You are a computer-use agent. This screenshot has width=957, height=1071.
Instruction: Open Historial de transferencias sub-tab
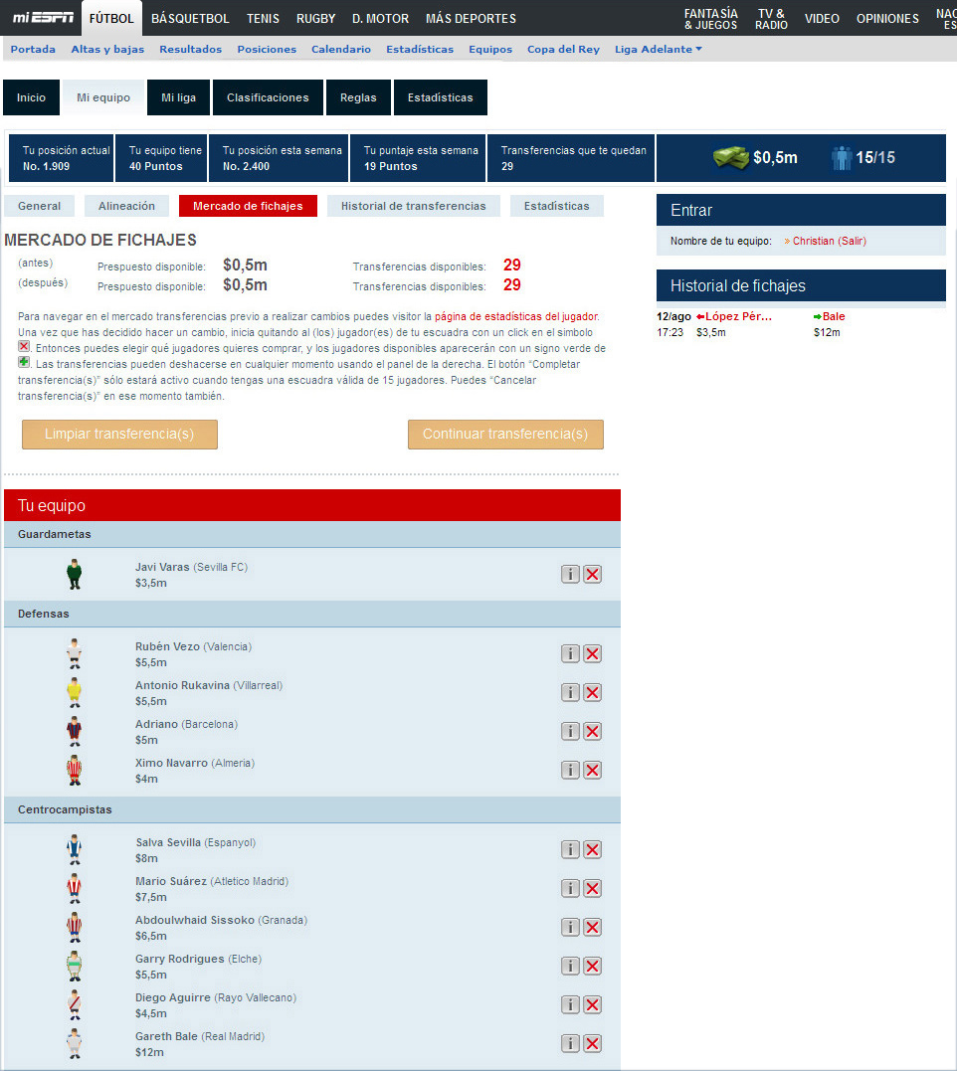point(413,206)
